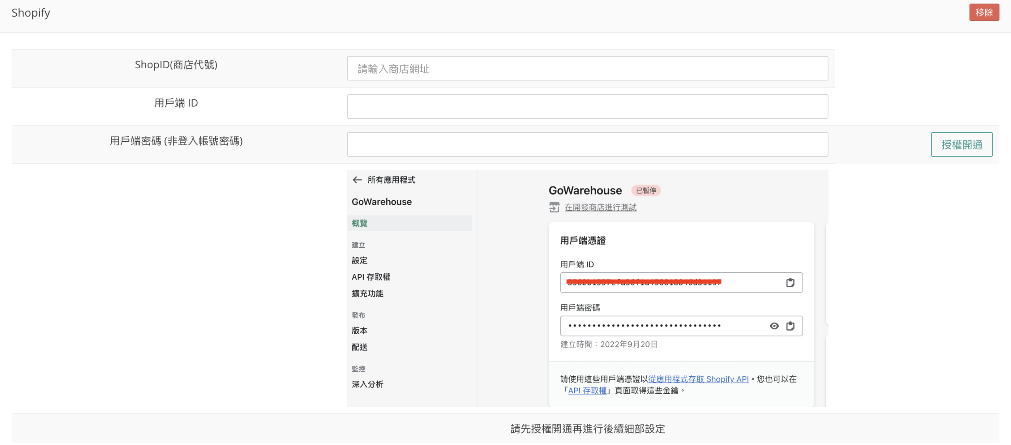Click the back arrow beside 所有應用程式
The height and width of the screenshot is (445, 1011).
[x=357, y=180]
